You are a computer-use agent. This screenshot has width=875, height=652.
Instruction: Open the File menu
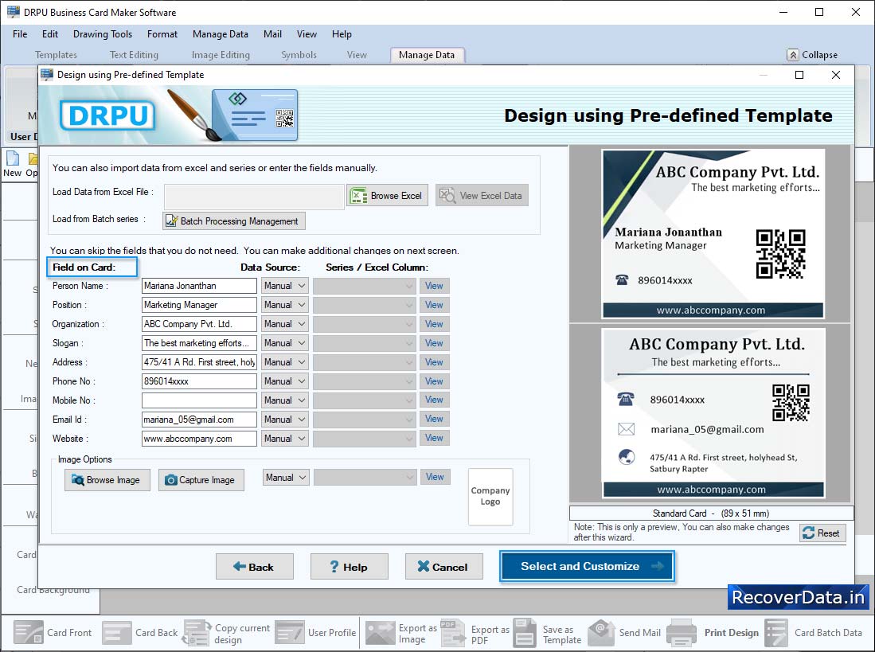[20, 34]
